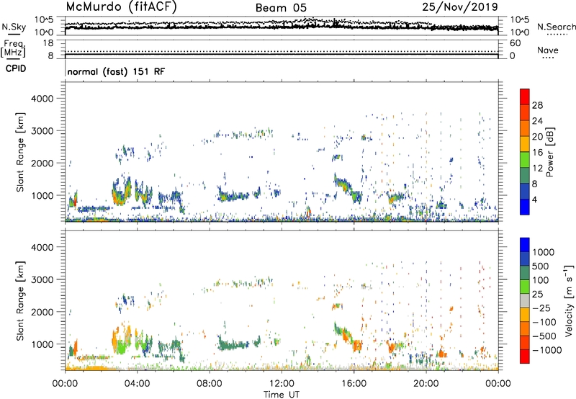Click the date '25/Nov/2019'
Viewport: 576px width, 399px height.
coord(460,6)
